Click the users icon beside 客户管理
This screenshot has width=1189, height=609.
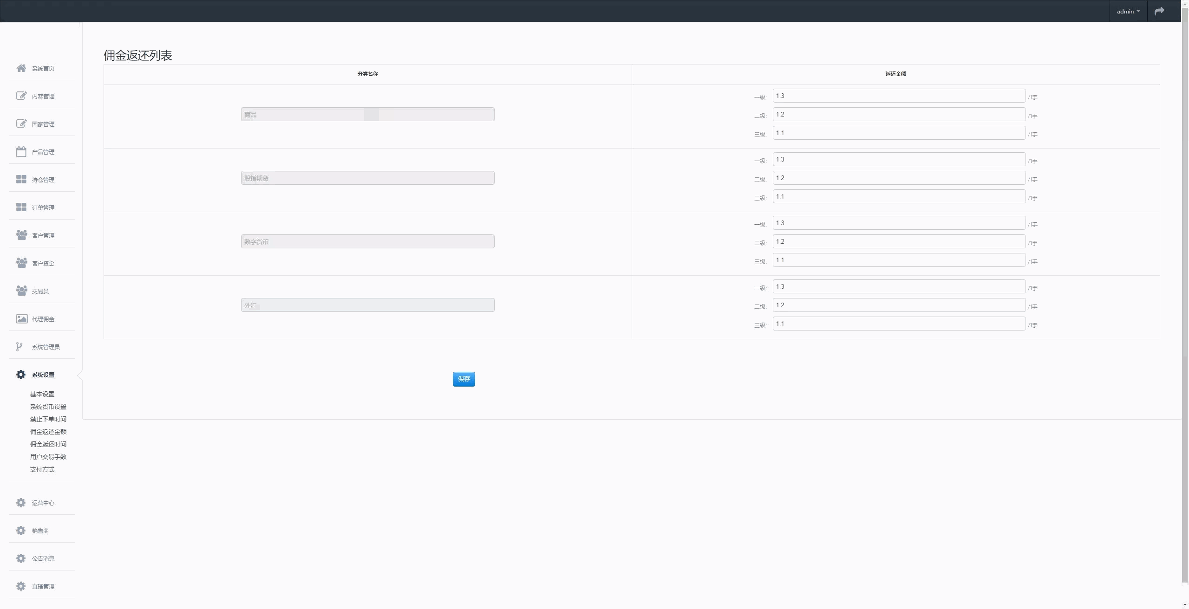(x=21, y=235)
